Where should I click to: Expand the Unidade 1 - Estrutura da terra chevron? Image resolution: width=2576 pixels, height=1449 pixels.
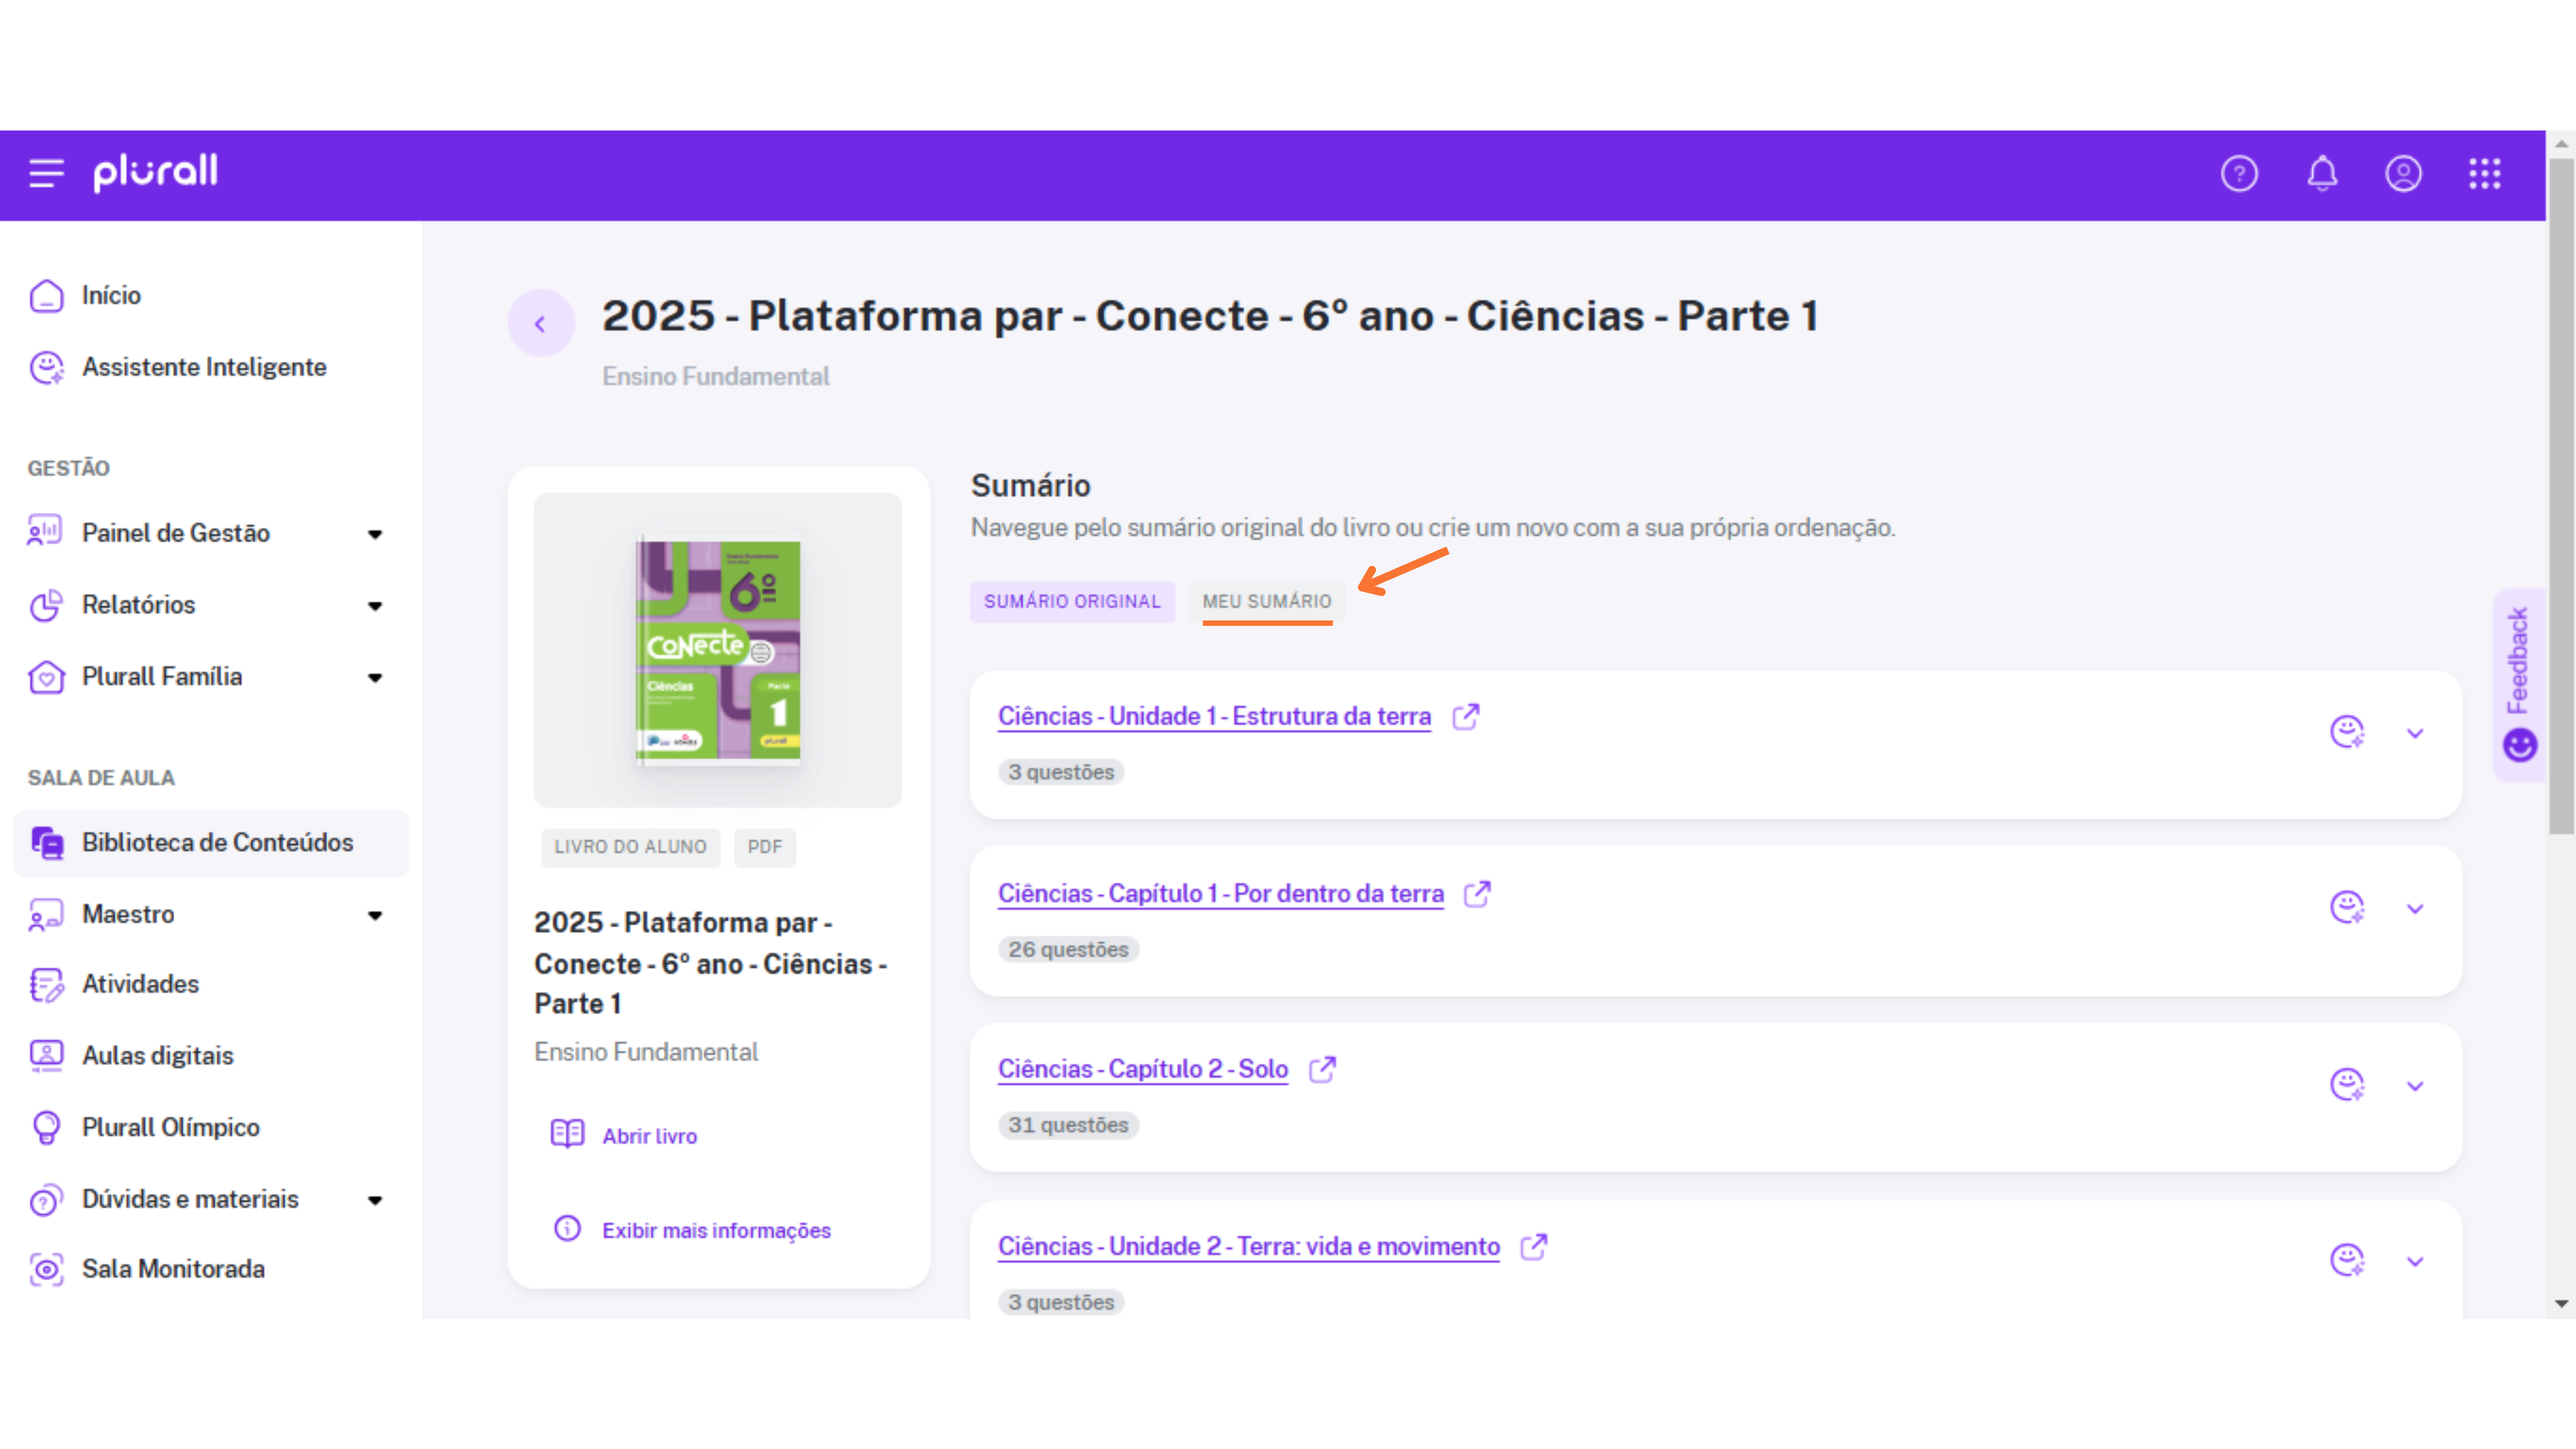tap(2414, 733)
